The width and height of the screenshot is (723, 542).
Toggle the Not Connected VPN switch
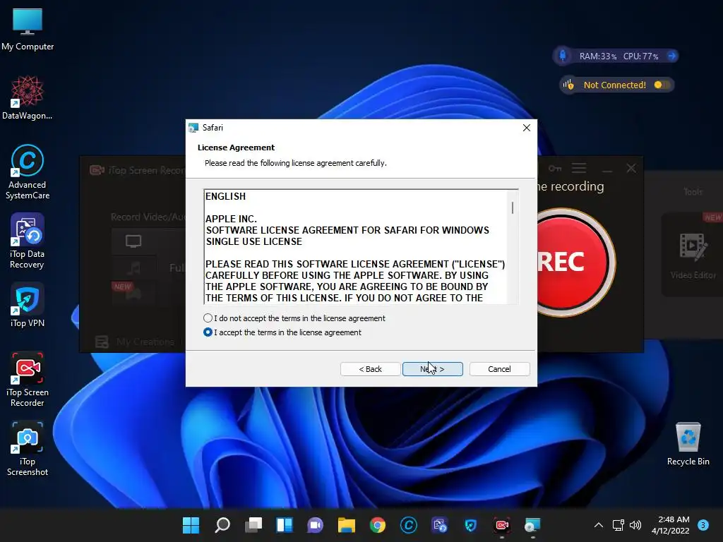click(x=662, y=85)
